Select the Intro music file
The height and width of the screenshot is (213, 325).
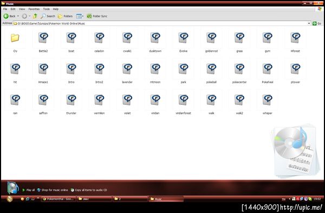point(71,69)
